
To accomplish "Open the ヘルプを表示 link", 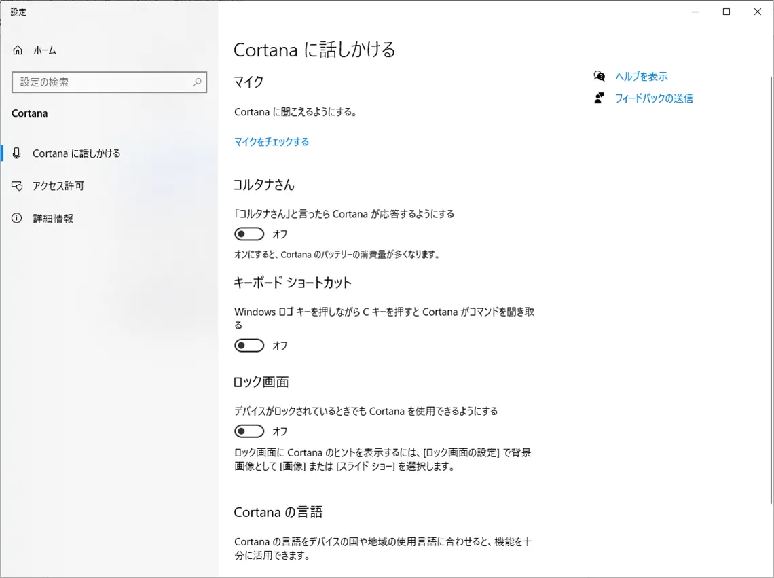I will click(641, 77).
